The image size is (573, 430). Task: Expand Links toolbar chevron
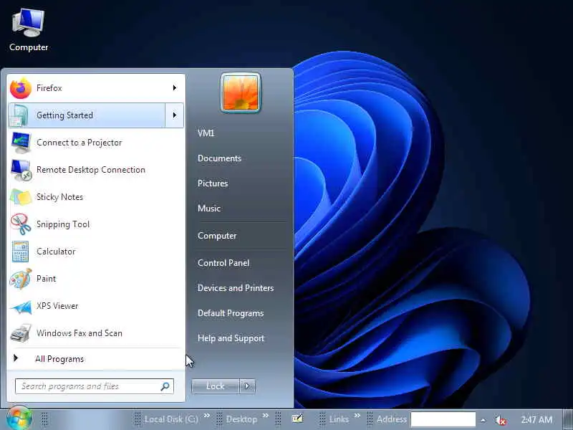357,416
